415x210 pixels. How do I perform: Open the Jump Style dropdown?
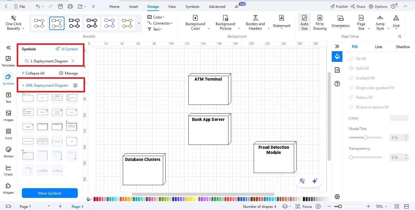pos(380,22)
